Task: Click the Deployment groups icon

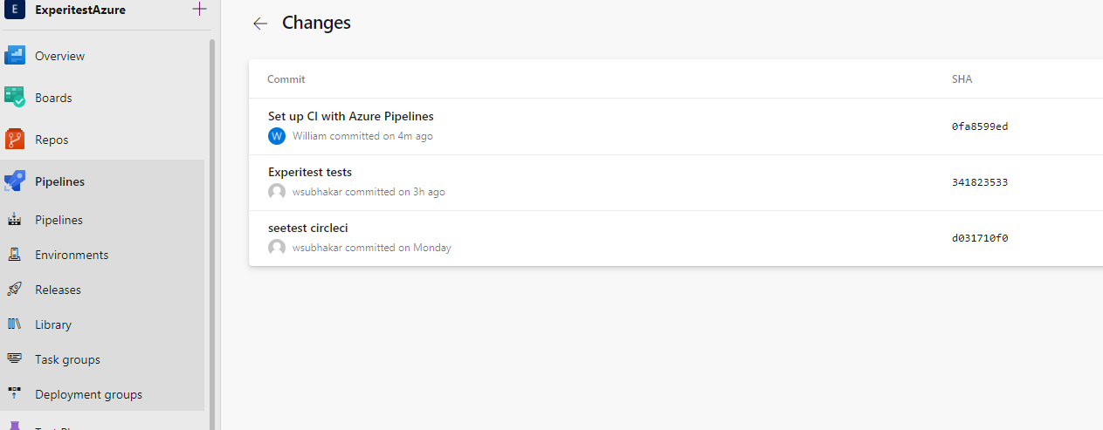Action: [14, 394]
